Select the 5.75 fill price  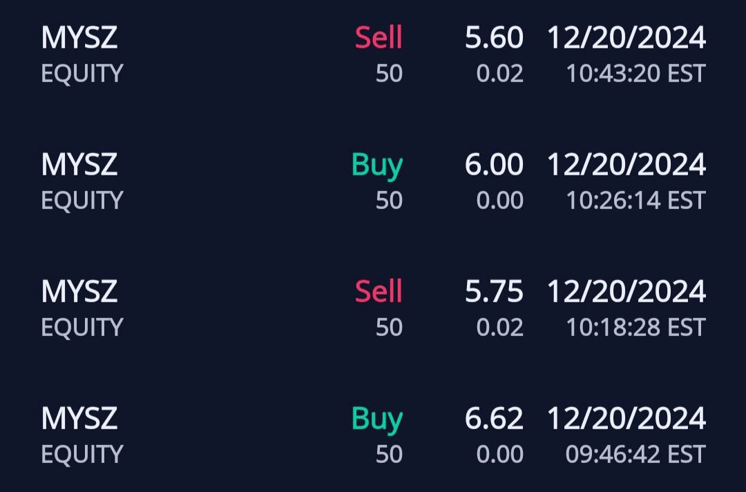click(x=494, y=291)
